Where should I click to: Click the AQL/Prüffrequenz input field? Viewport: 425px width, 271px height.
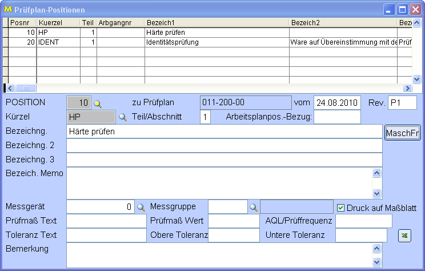point(364,221)
